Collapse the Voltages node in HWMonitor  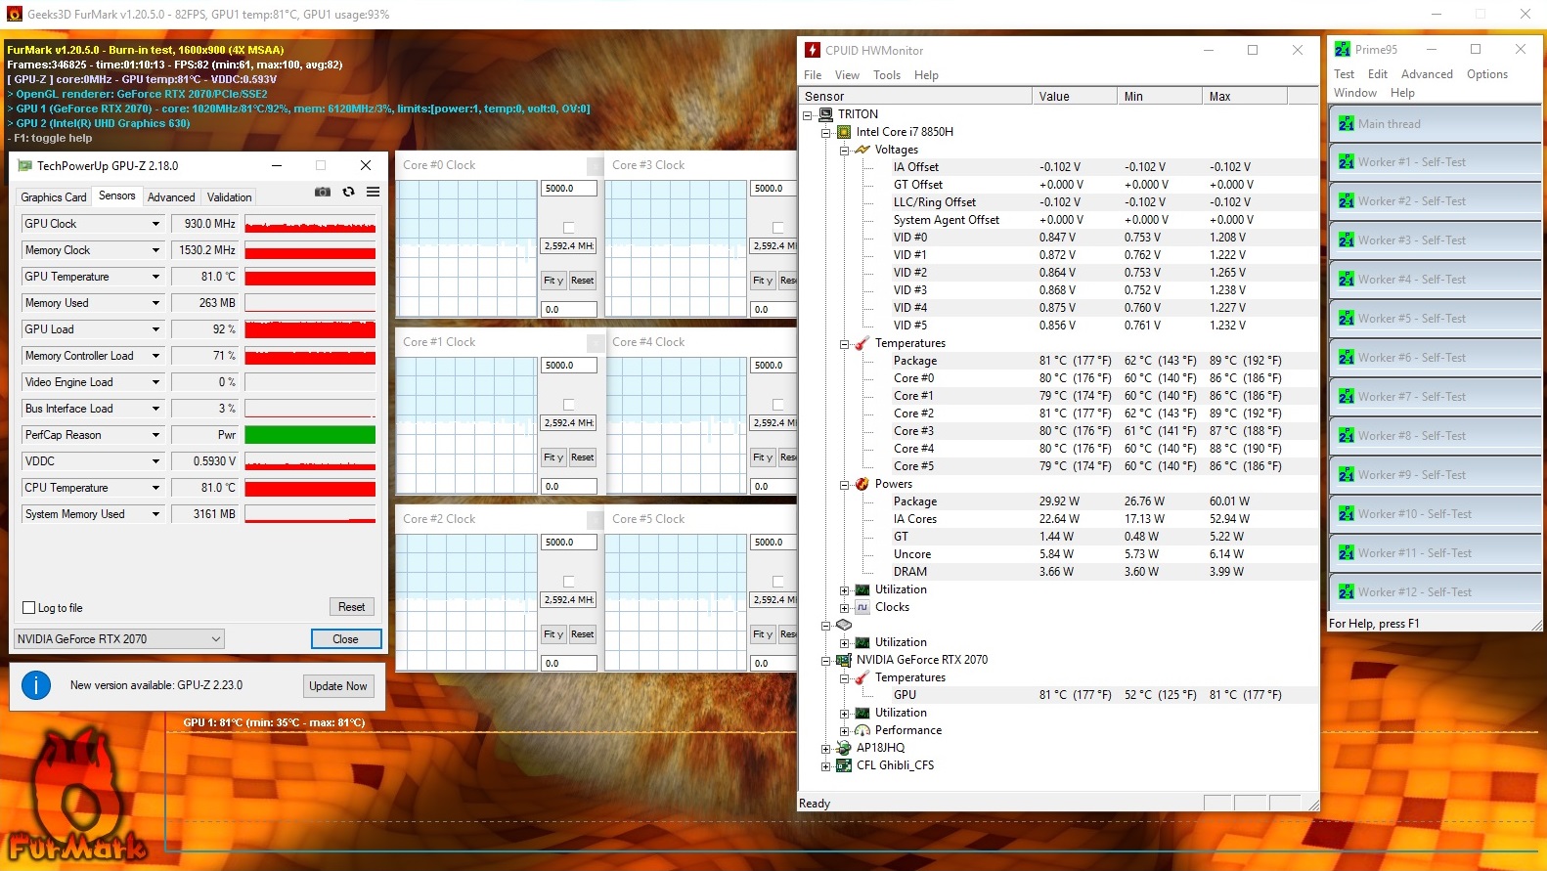click(844, 151)
